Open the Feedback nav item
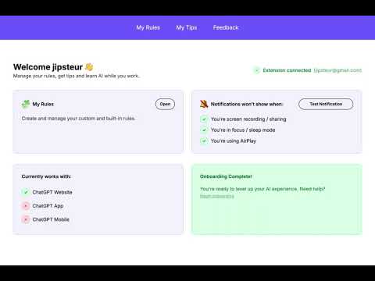The width and height of the screenshot is (375, 281). [x=226, y=27]
